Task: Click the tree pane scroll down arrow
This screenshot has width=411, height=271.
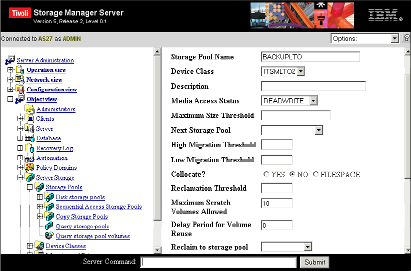Action: coord(157,250)
